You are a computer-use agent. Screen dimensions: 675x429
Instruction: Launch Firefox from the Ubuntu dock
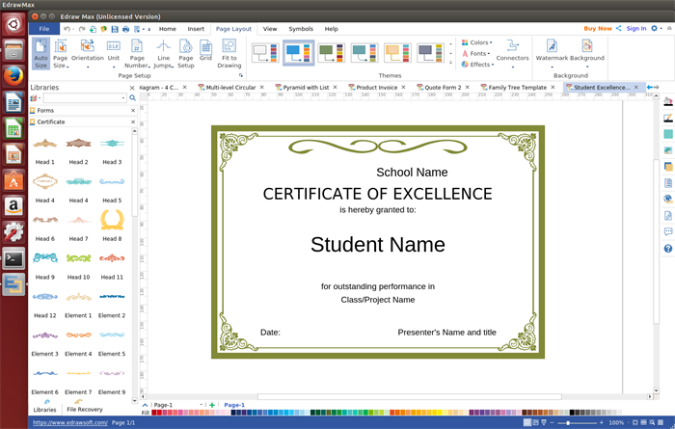pyautogui.click(x=13, y=75)
